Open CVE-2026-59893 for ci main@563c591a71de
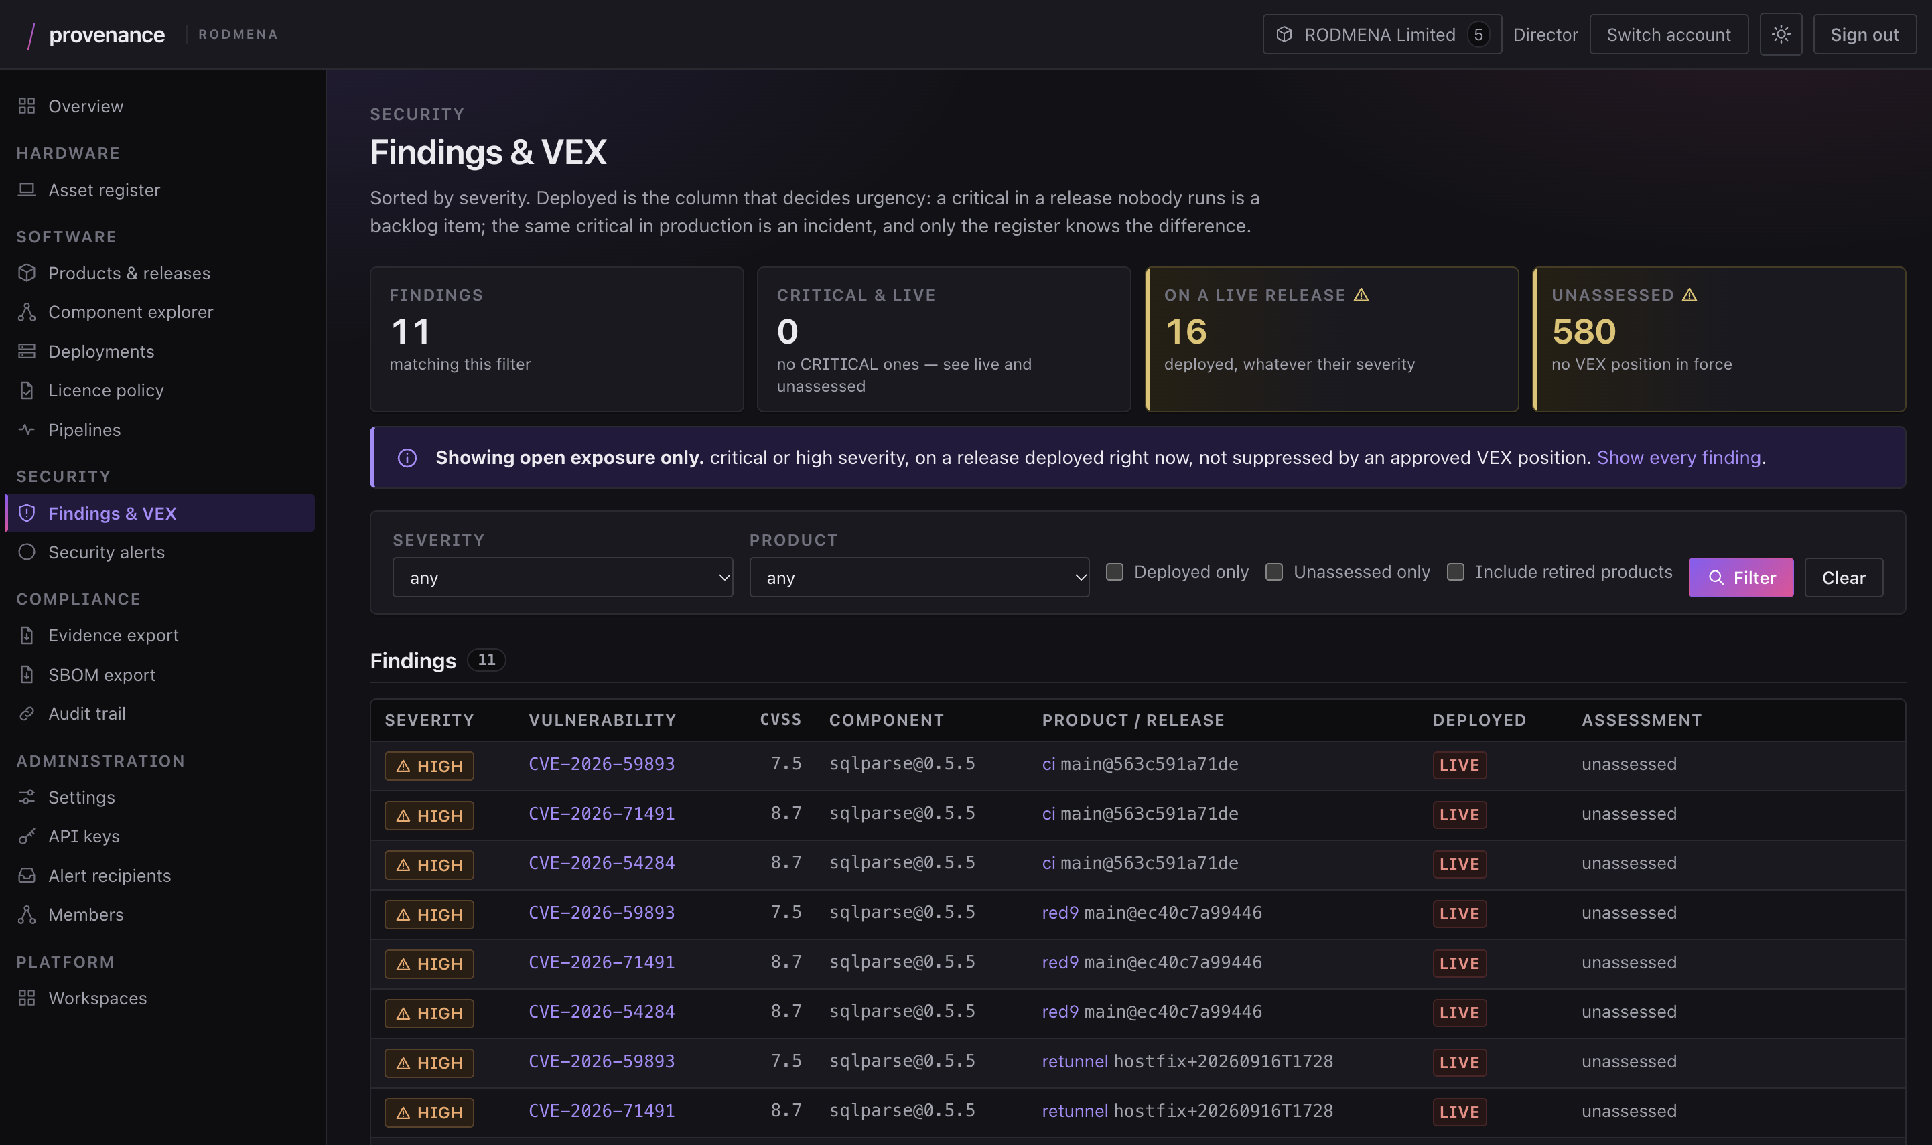This screenshot has width=1932, height=1145. tap(602, 764)
